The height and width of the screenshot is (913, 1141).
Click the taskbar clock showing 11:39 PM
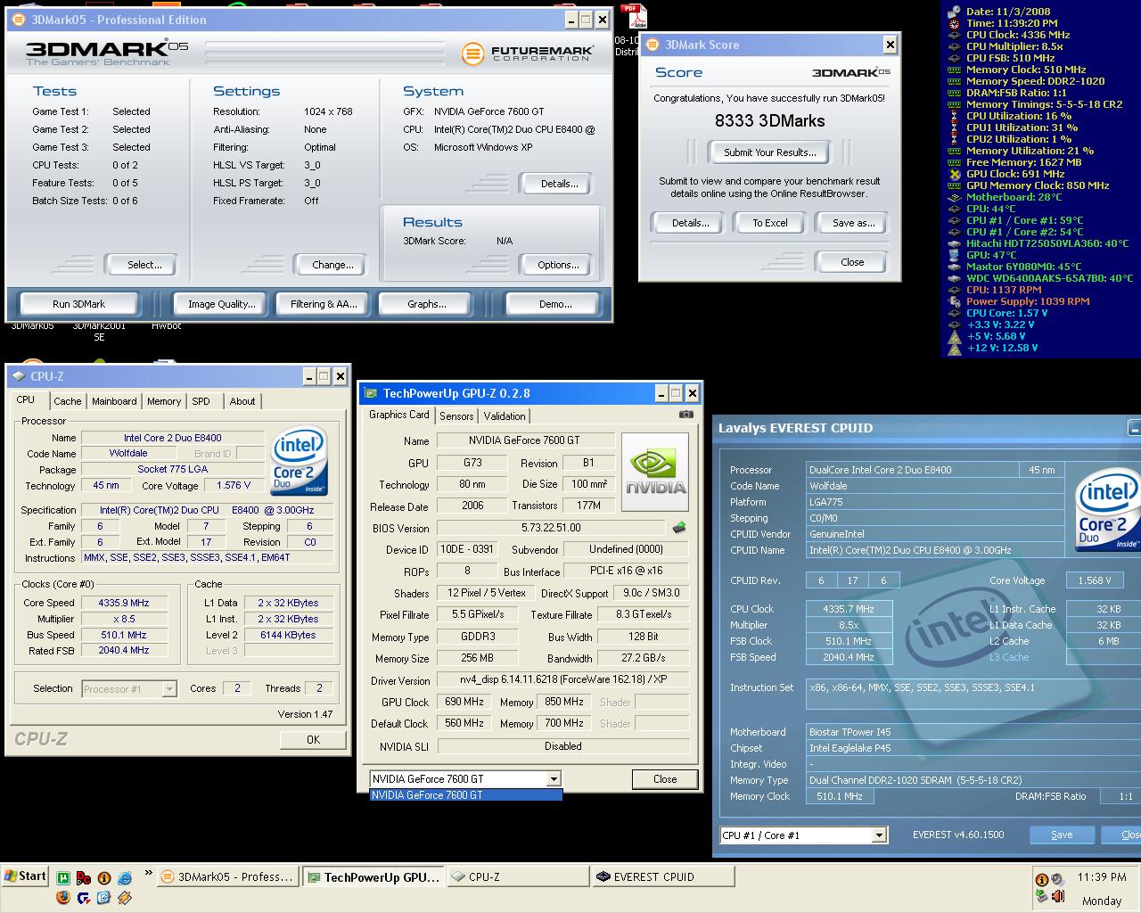[1102, 877]
